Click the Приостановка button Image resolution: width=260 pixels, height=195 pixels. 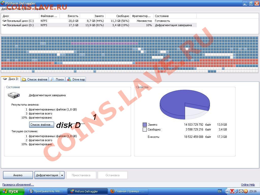(x=81, y=175)
